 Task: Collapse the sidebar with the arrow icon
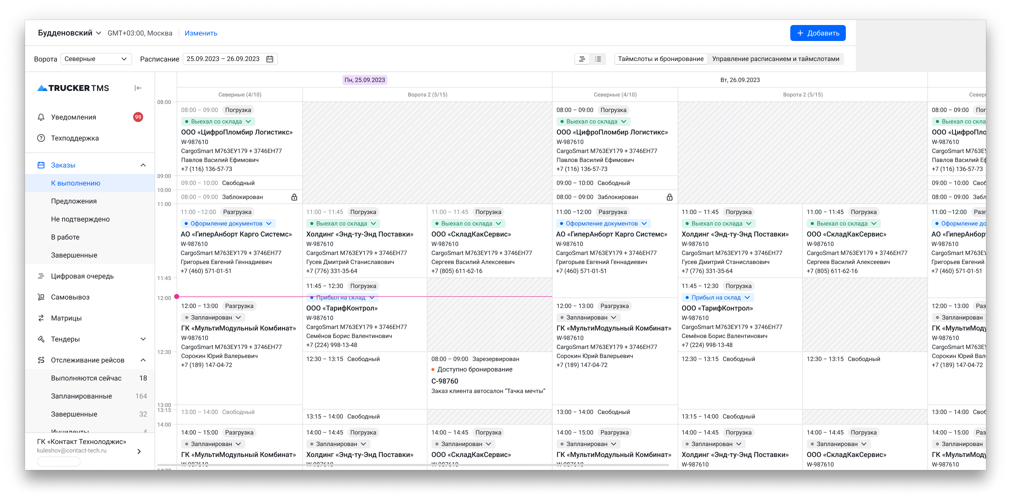pos(138,88)
